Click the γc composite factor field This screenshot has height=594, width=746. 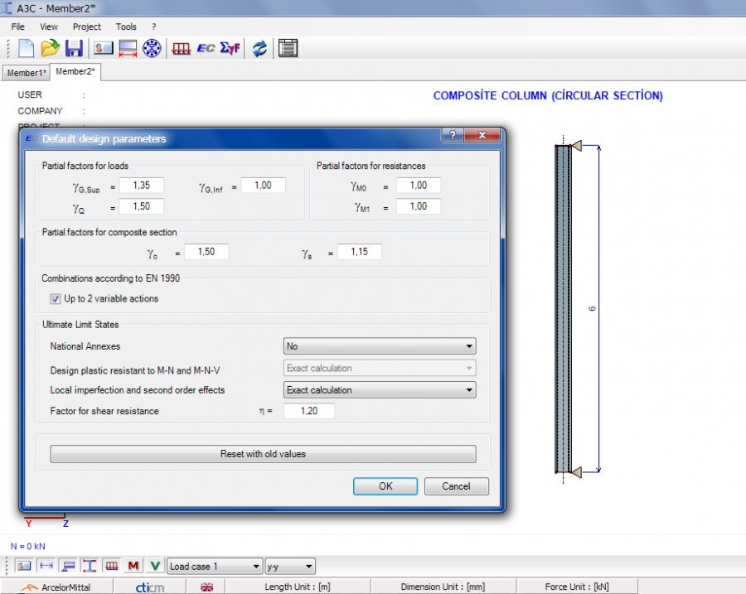tap(206, 252)
